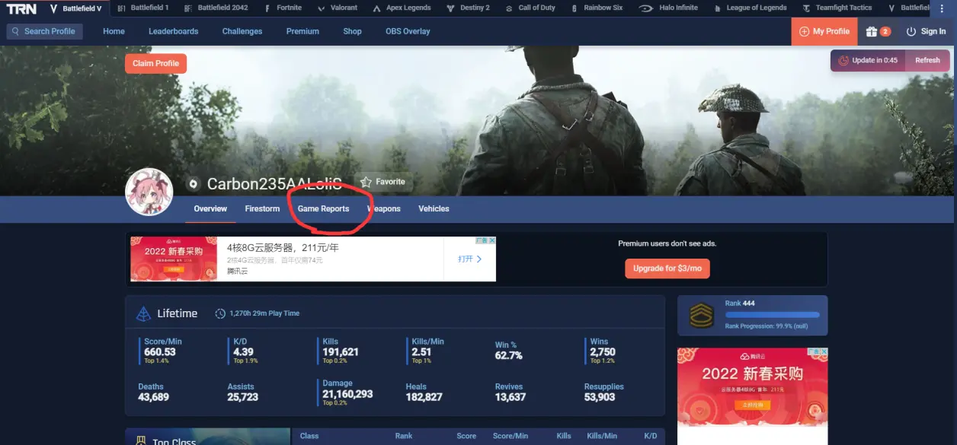Click the Search Profile field
Viewport: 957px width, 445px height.
point(45,31)
